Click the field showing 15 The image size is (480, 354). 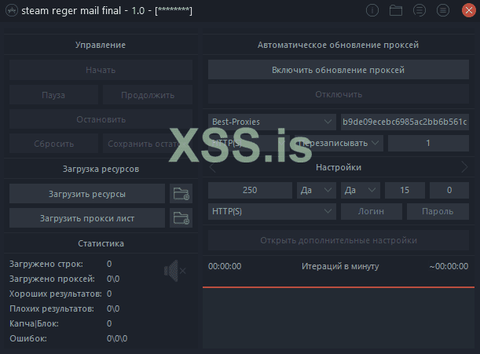coord(405,190)
